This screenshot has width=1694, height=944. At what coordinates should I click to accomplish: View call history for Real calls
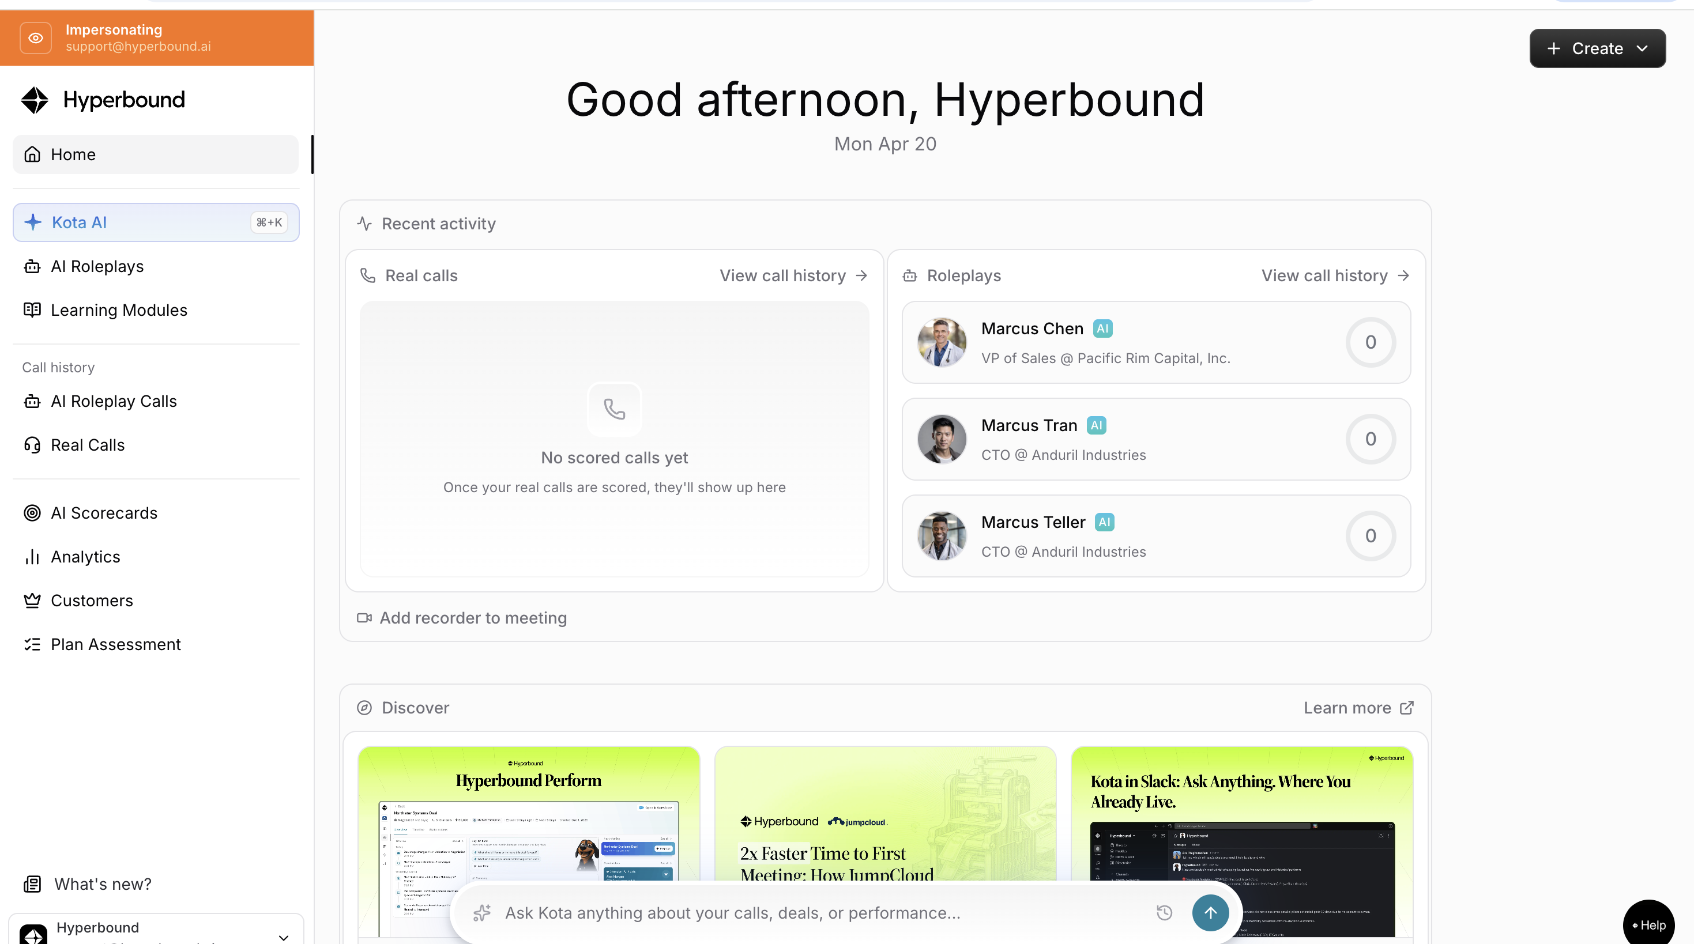[x=793, y=275]
